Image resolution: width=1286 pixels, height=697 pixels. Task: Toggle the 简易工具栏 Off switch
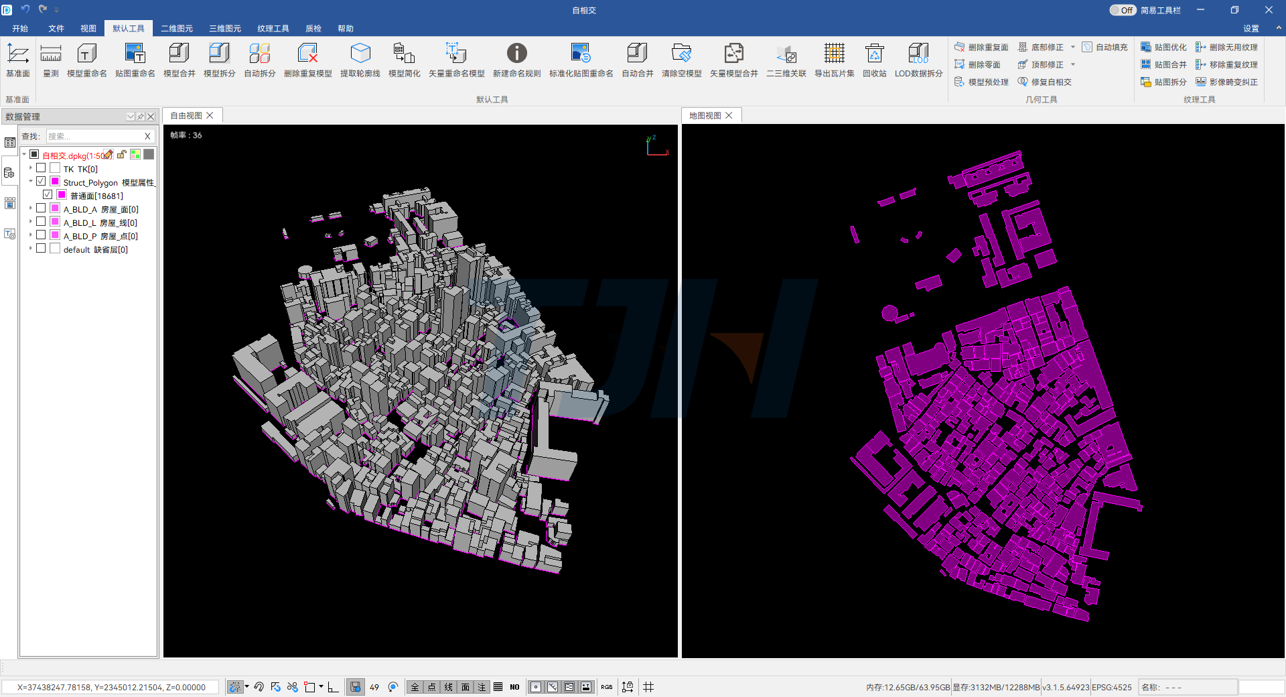(1123, 10)
